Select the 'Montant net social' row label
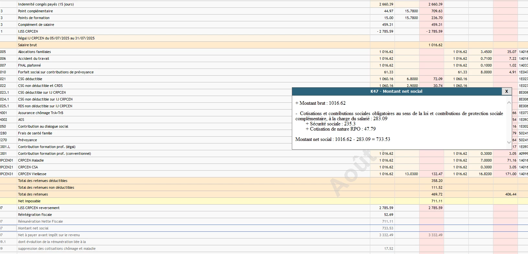The image size is (528, 254). [33, 228]
